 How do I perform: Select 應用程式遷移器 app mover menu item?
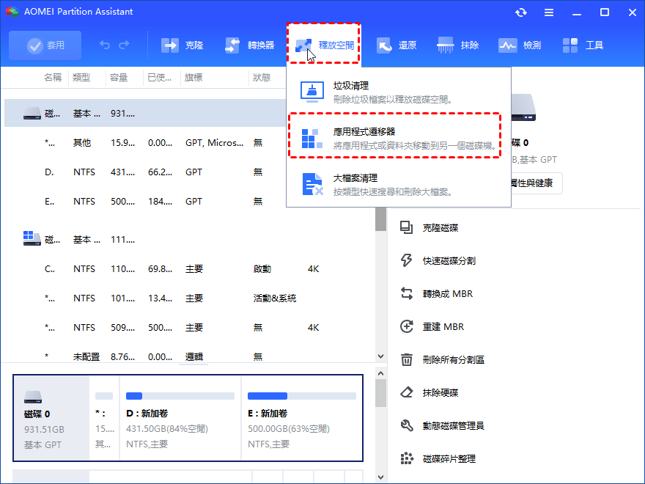point(394,136)
